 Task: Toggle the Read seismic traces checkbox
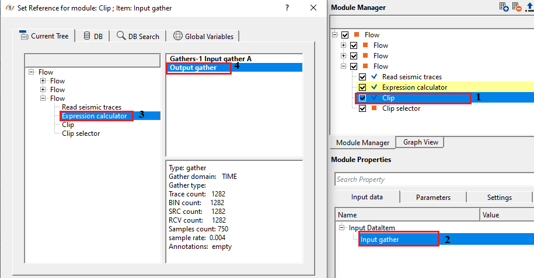(x=362, y=77)
